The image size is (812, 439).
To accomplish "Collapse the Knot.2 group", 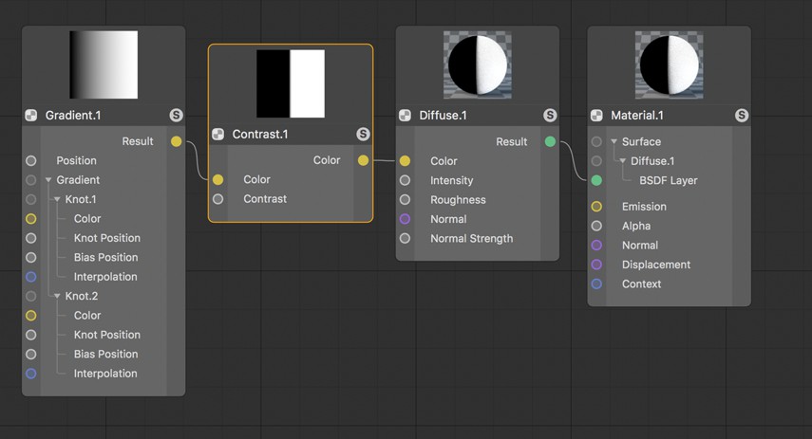I will click(x=57, y=296).
